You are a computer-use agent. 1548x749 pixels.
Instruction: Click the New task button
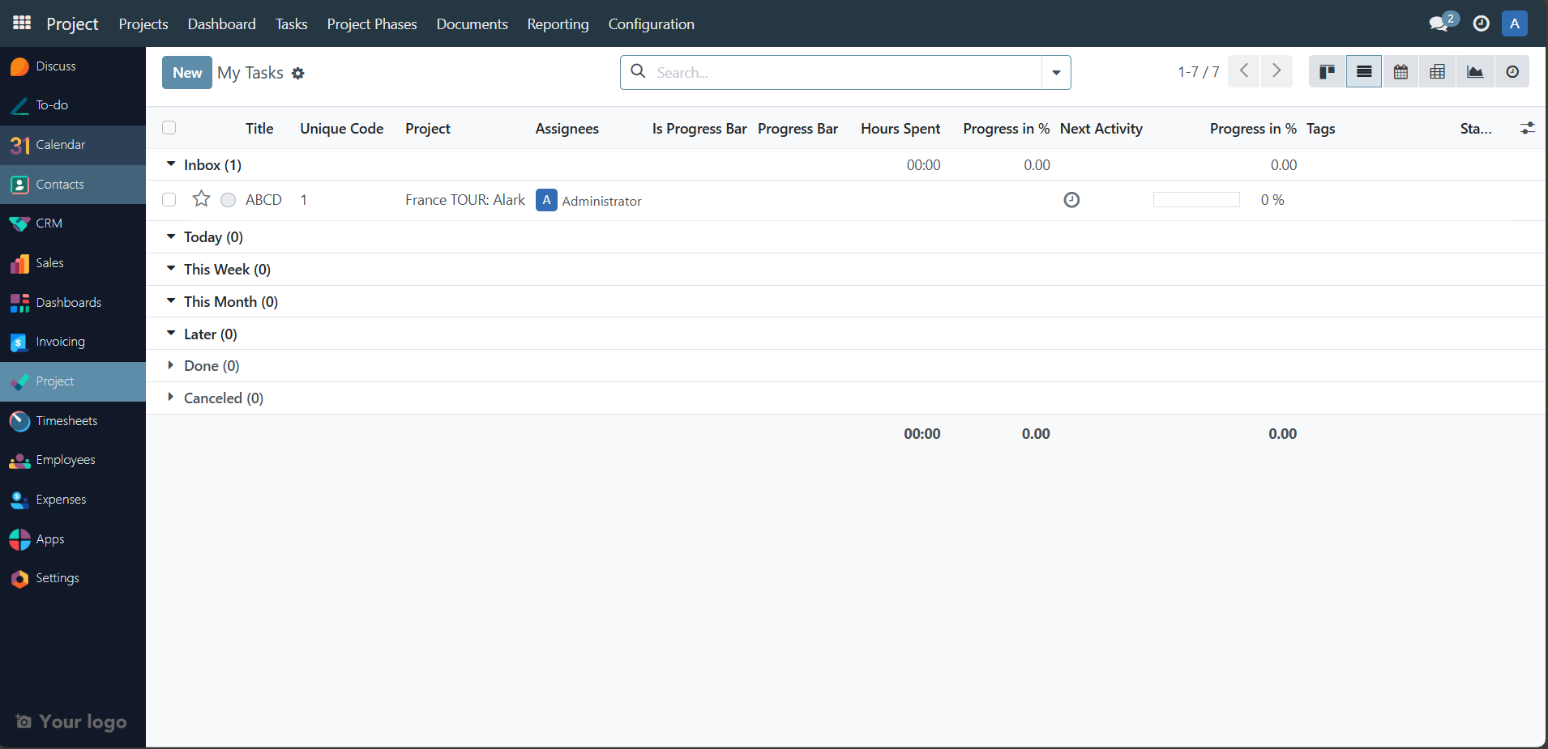pos(187,72)
